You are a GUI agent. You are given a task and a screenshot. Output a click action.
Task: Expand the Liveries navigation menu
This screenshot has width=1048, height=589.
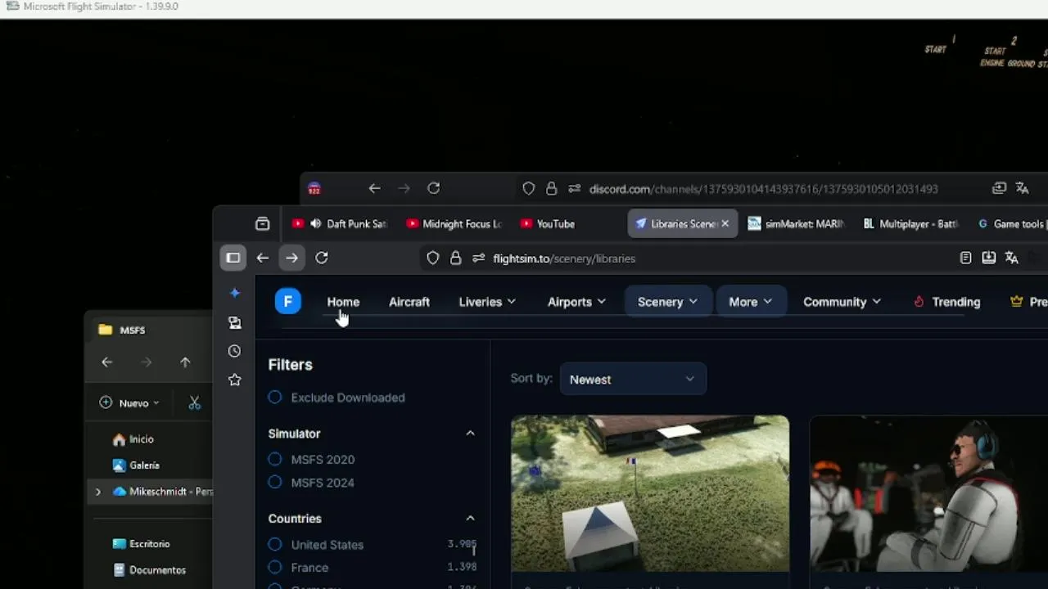(x=487, y=302)
